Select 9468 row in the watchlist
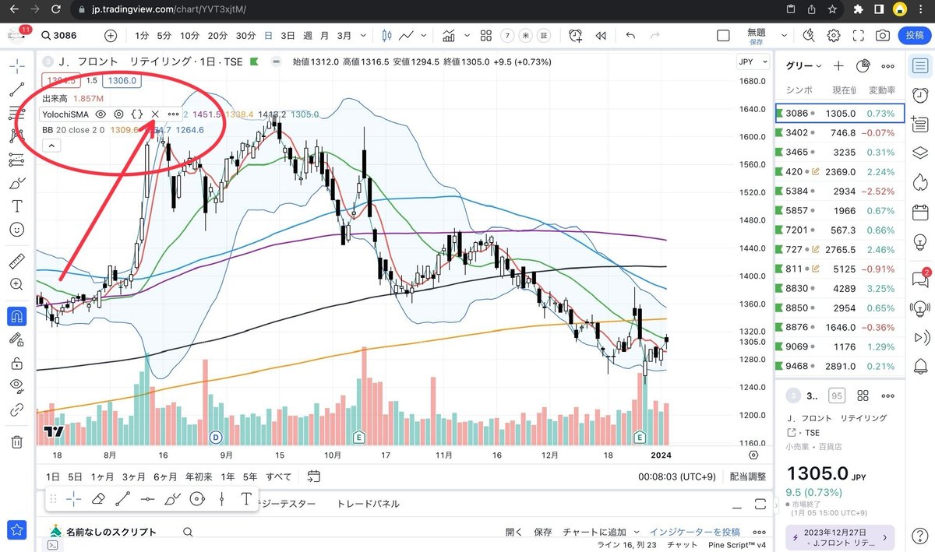 840,367
